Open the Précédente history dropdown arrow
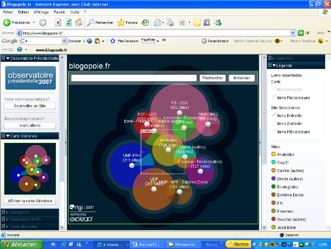The height and width of the screenshot is (249, 331). click(34, 22)
